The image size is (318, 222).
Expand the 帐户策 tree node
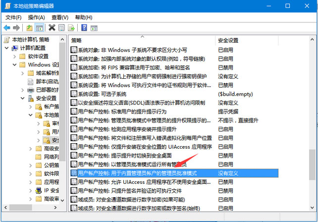coord(31,107)
